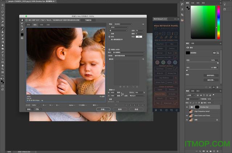Toggle mask visibility eye in Properties panel footer
This screenshot has width=232, height=153.
214,87
